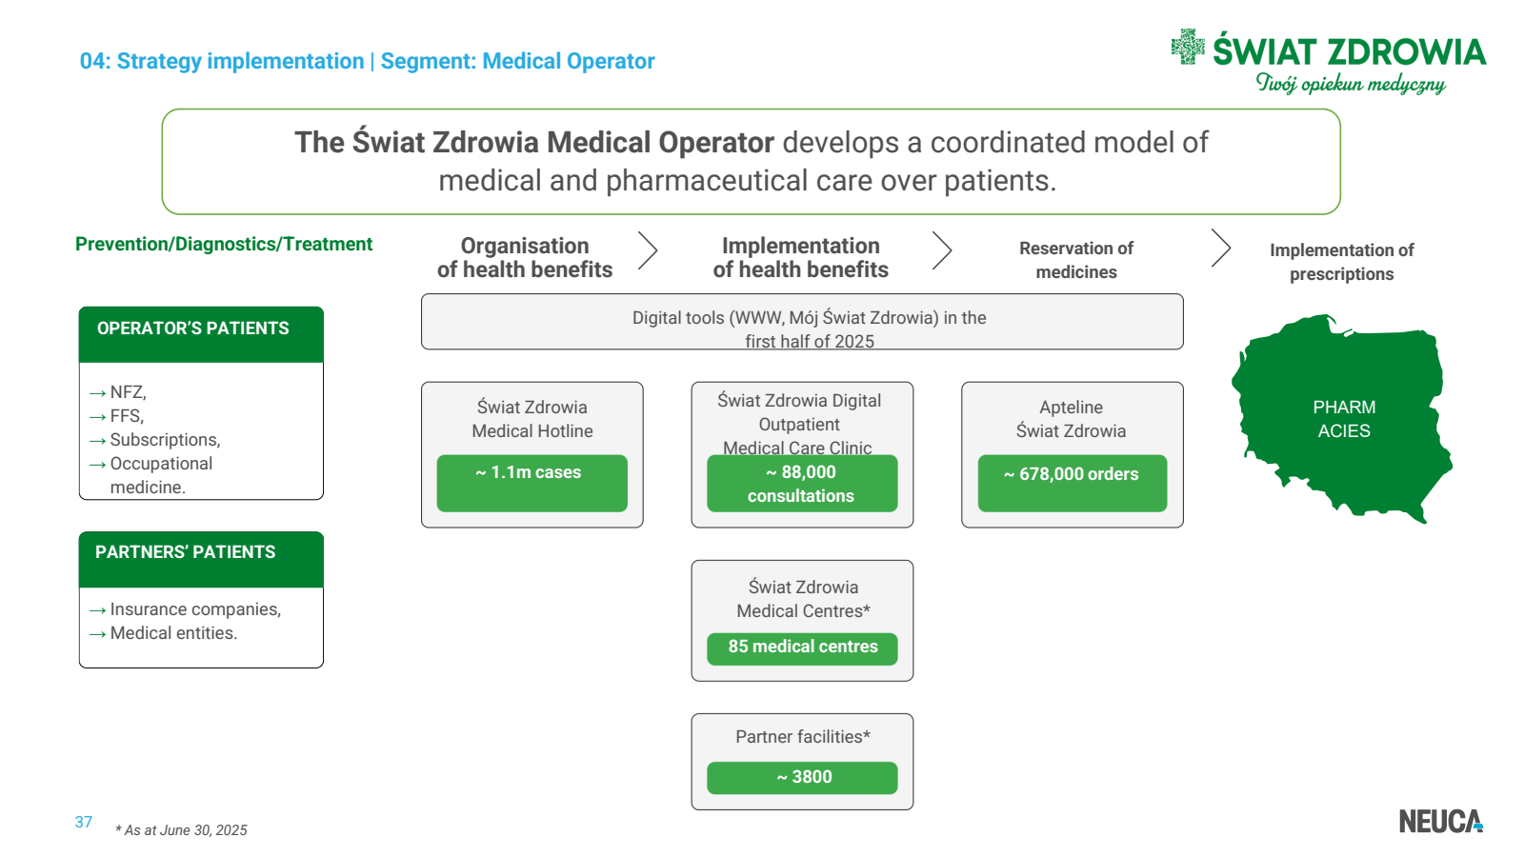The image size is (1524, 857).
Task: Click the NEUCA logo
Action: click(x=1440, y=821)
